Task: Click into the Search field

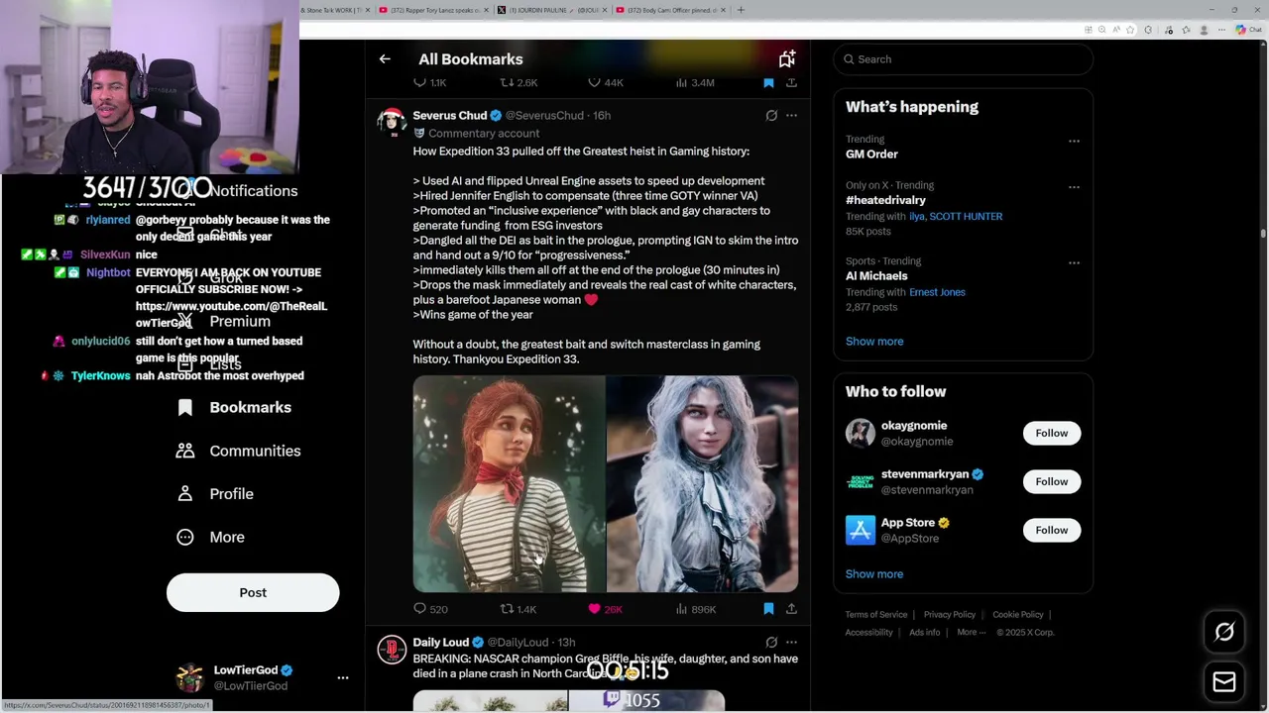Action: pos(963,59)
